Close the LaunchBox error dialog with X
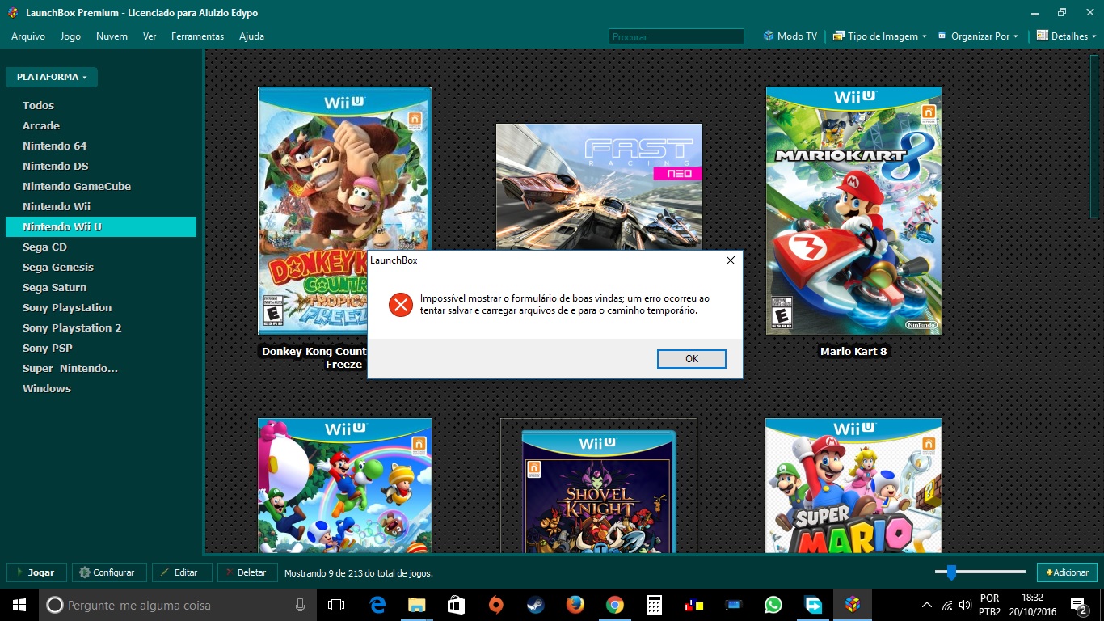 coord(730,260)
